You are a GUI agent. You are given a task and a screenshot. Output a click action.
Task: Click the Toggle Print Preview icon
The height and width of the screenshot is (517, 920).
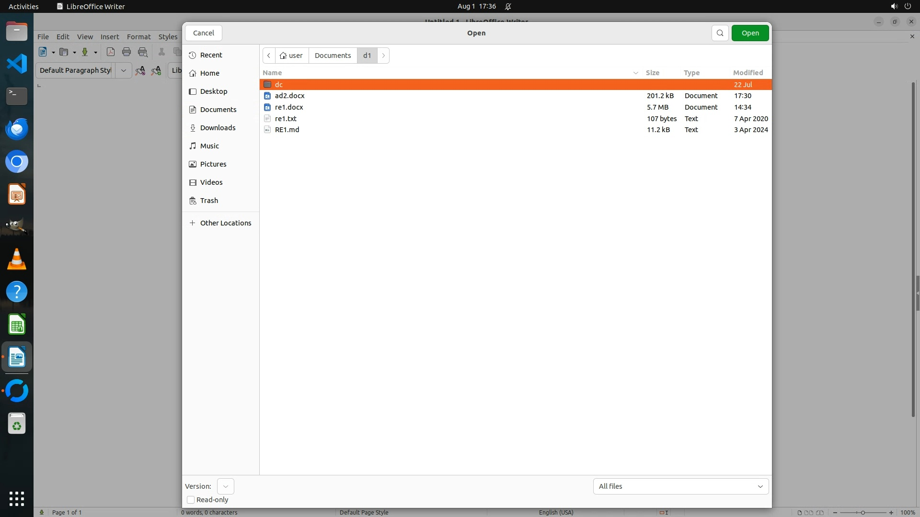pyautogui.click(x=143, y=52)
